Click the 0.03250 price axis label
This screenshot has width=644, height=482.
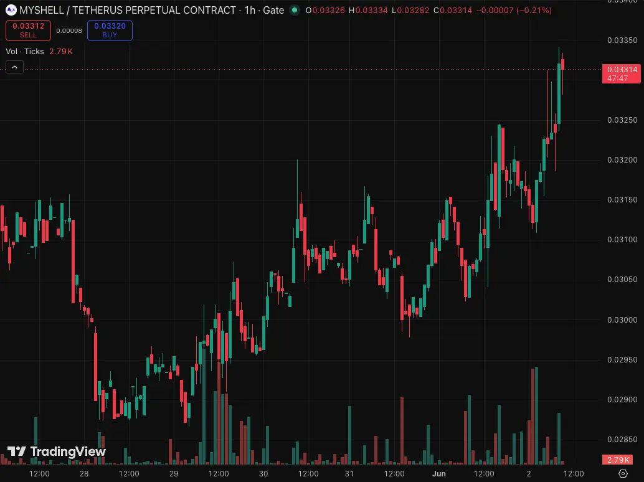(x=622, y=120)
